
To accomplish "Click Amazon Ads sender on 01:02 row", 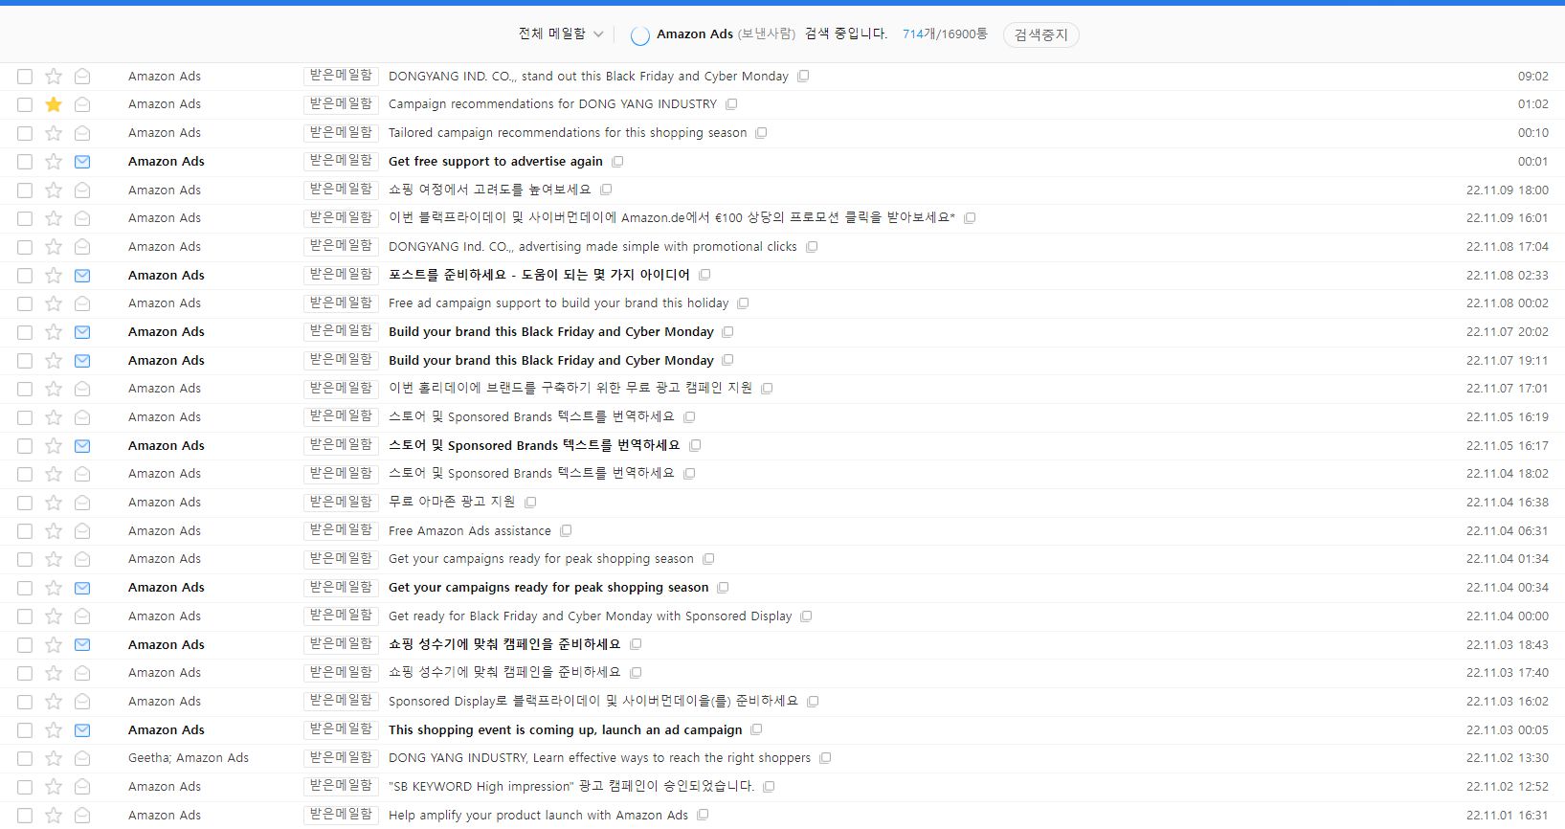I will pyautogui.click(x=165, y=104).
